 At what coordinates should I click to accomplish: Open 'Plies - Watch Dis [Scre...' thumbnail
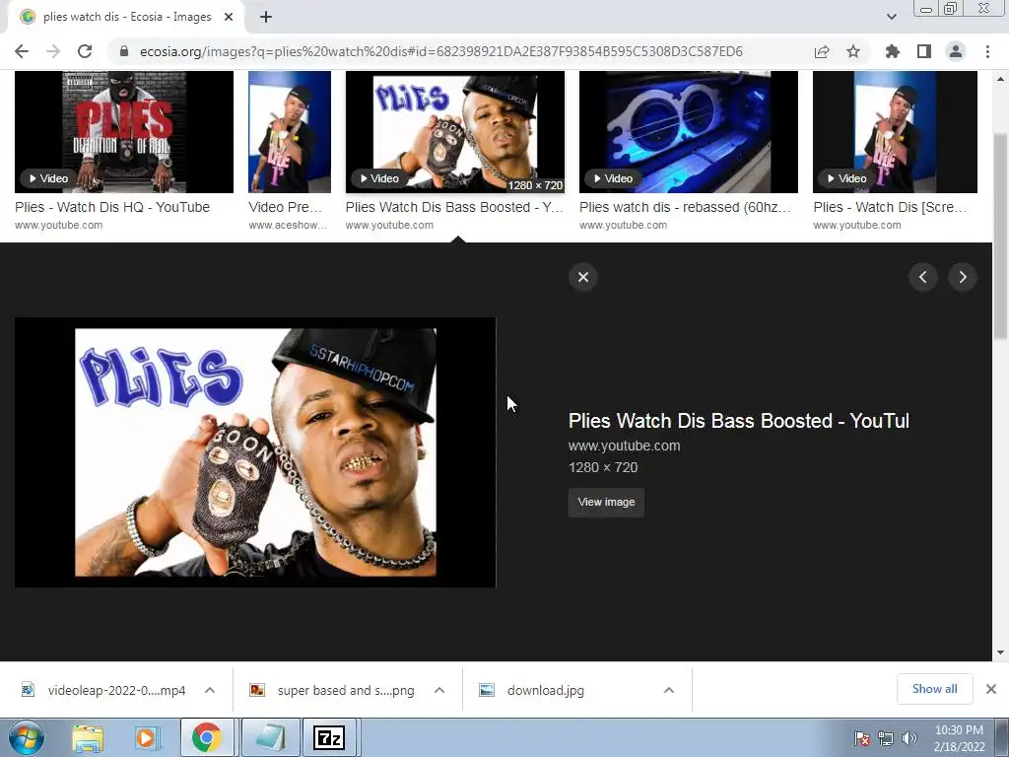tap(895, 132)
